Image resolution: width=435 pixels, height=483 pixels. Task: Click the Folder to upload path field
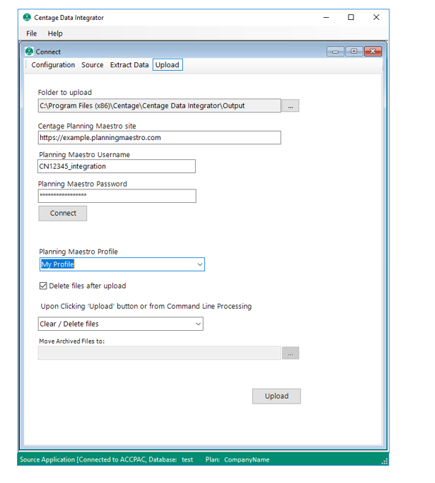159,106
